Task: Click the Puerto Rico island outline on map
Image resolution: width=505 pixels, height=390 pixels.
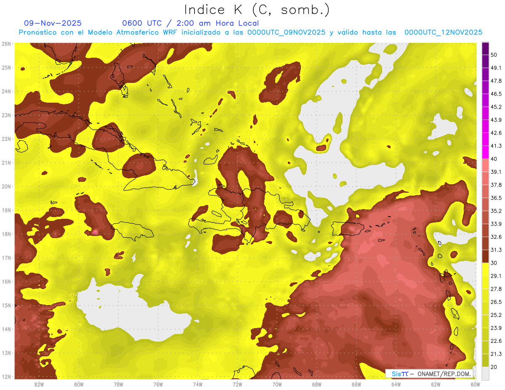Action: point(348,229)
